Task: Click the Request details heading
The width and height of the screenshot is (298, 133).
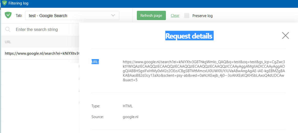Action: tap(189, 36)
